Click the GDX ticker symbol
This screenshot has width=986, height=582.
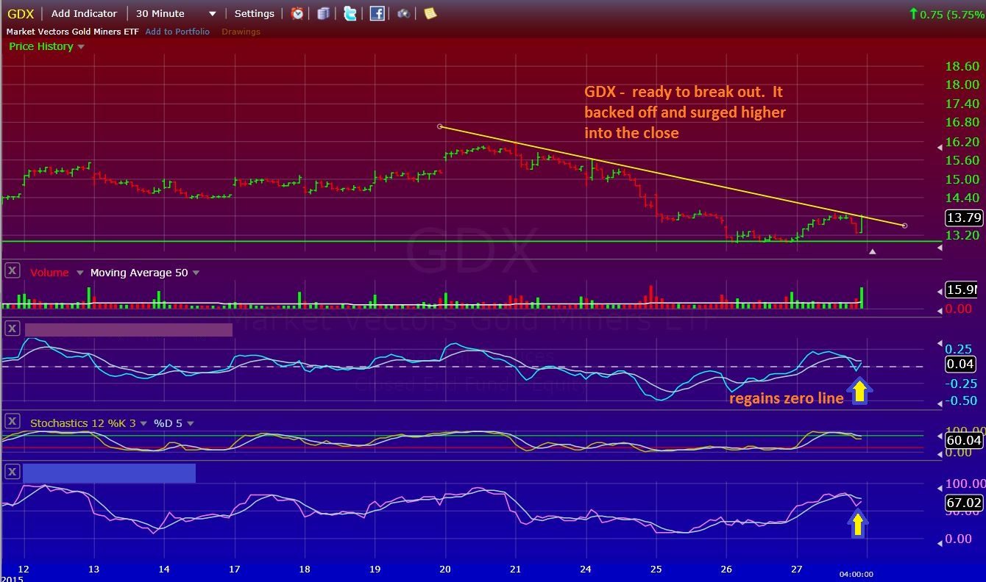[x=21, y=13]
